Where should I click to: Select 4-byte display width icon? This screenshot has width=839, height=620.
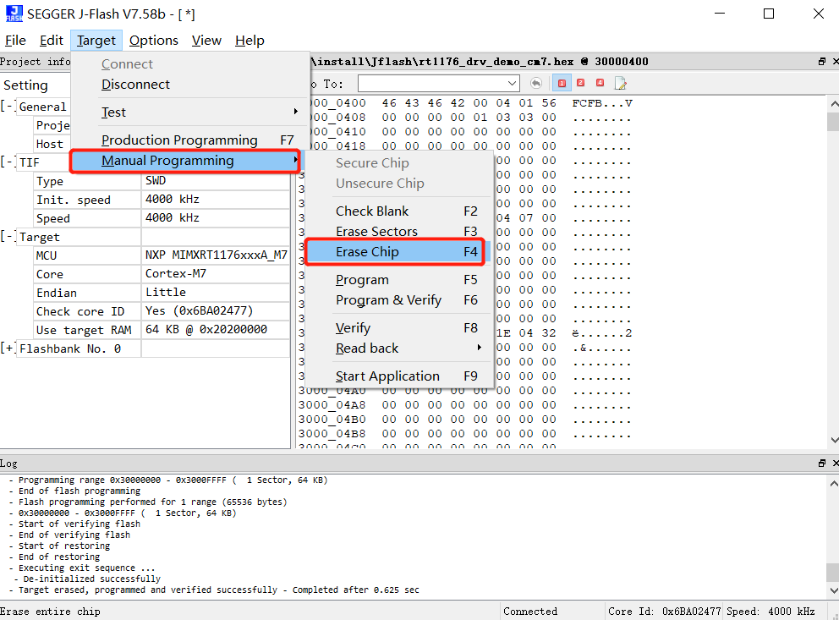point(600,83)
